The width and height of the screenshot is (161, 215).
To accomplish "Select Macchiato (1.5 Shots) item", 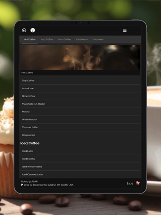I will pyautogui.click(x=80, y=104).
